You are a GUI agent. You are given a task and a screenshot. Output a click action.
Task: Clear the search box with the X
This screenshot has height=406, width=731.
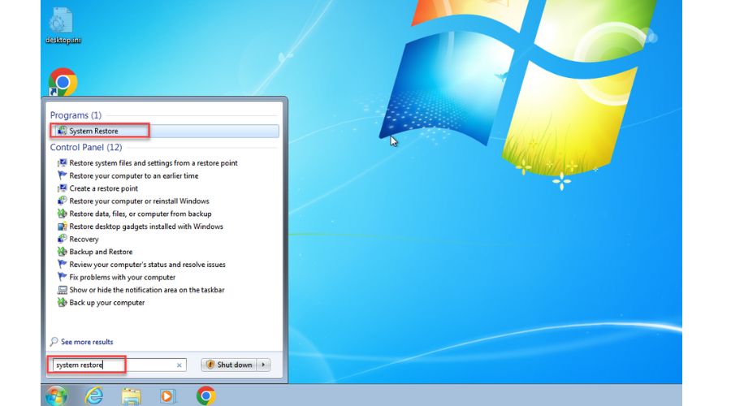(179, 365)
